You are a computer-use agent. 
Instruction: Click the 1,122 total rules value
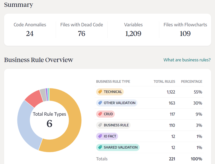(171, 92)
